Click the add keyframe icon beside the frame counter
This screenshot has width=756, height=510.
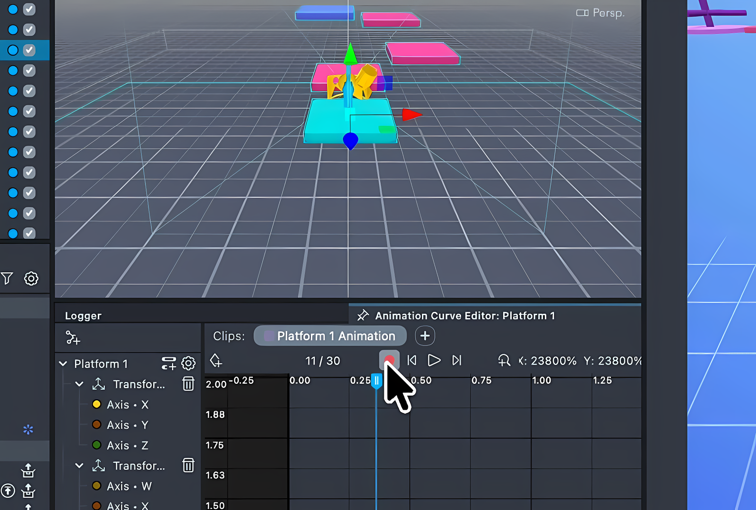coord(215,361)
